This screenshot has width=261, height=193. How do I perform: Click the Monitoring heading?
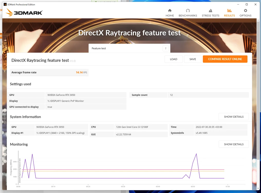pyautogui.click(x=19, y=144)
